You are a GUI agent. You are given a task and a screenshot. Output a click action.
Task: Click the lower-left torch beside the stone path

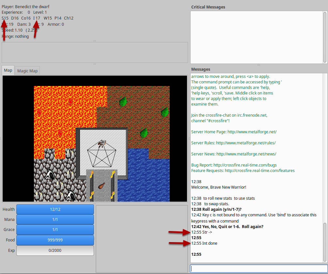coord(92,195)
